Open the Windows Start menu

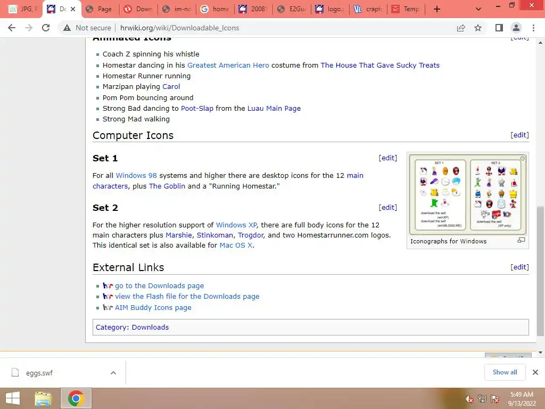coord(13,398)
